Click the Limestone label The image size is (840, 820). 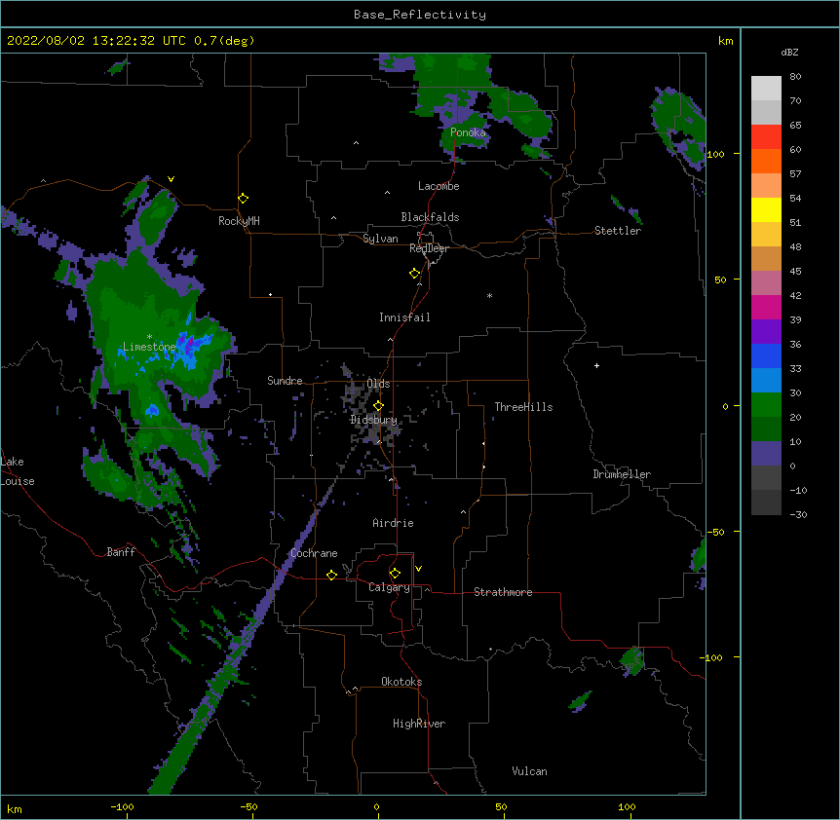(149, 347)
